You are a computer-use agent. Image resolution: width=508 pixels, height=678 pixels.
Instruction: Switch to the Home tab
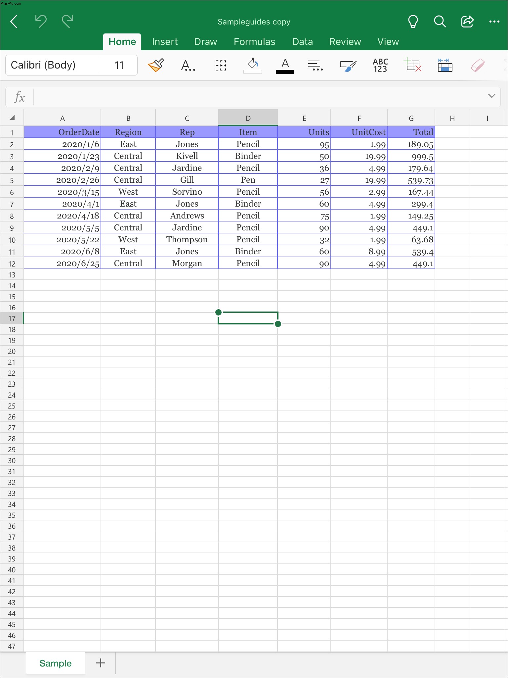tap(122, 42)
